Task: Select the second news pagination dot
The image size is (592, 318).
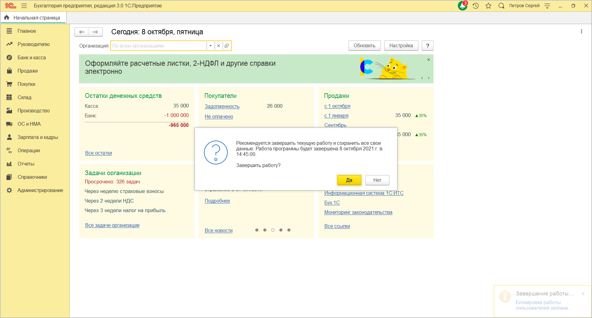Action: coord(265,230)
